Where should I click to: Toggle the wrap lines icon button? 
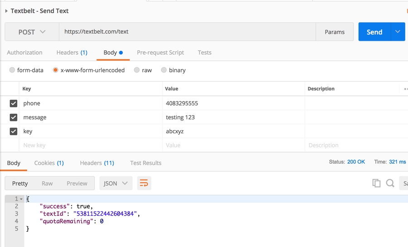(x=144, y=183)
